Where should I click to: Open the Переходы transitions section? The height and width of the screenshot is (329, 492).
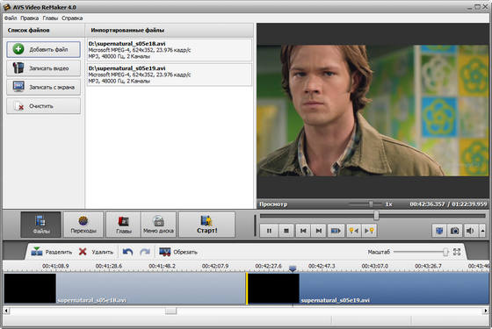pos(83,225)
